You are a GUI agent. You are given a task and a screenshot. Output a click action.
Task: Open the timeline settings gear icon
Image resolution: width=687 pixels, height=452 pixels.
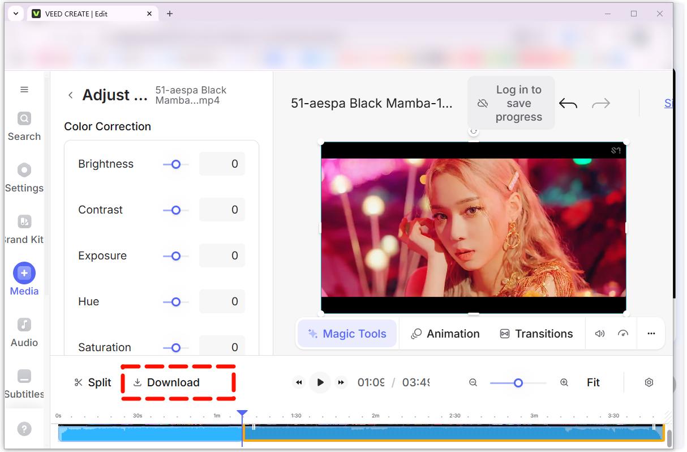(x=649, y=382)
